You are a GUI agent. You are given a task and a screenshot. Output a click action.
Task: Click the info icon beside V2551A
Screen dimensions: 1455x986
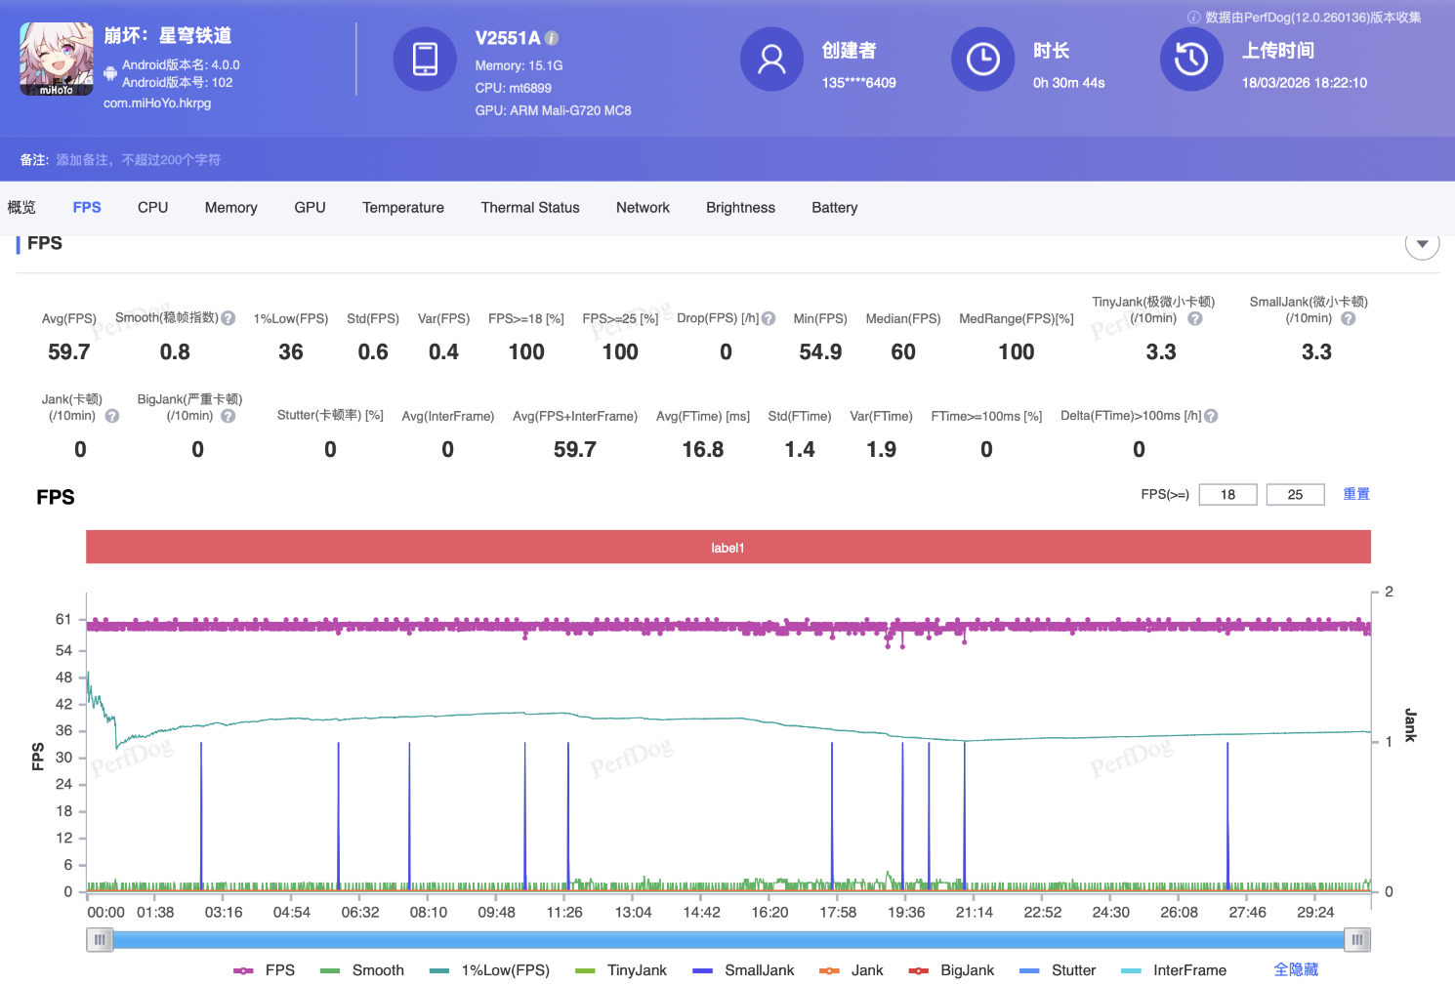(552, 38)
